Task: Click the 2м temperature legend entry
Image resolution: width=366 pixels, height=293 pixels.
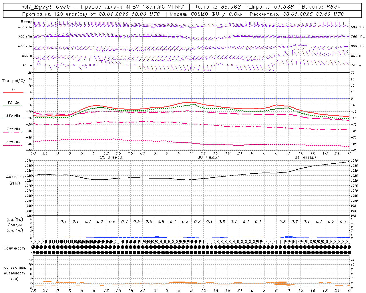Action: pyautogui.click(x=13, y=89)
